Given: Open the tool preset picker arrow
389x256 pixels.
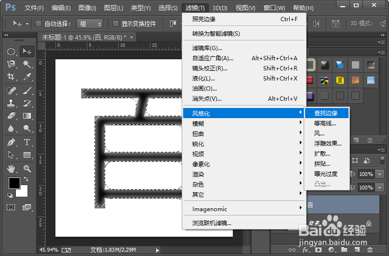Looking at the screenshot, I should tap(27, 24).
